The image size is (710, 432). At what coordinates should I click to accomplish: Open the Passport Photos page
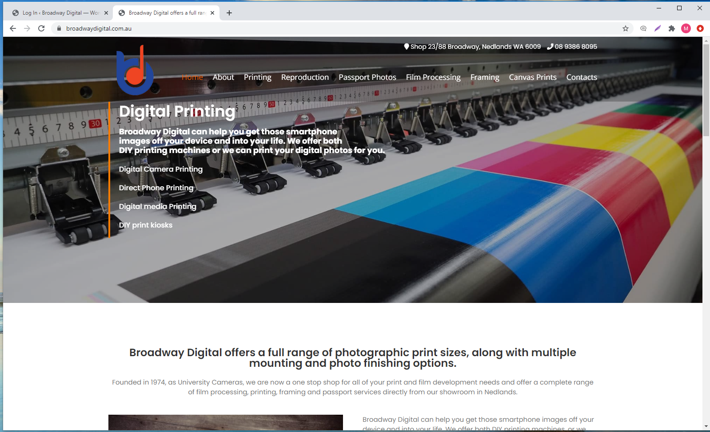tap(367, 77)
